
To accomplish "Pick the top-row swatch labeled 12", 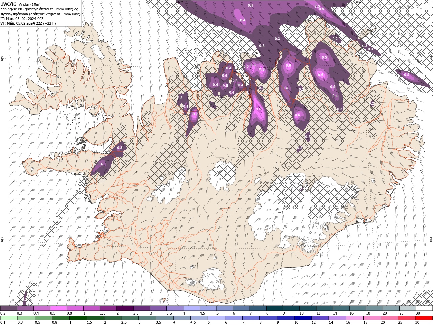I will [324, 308].
